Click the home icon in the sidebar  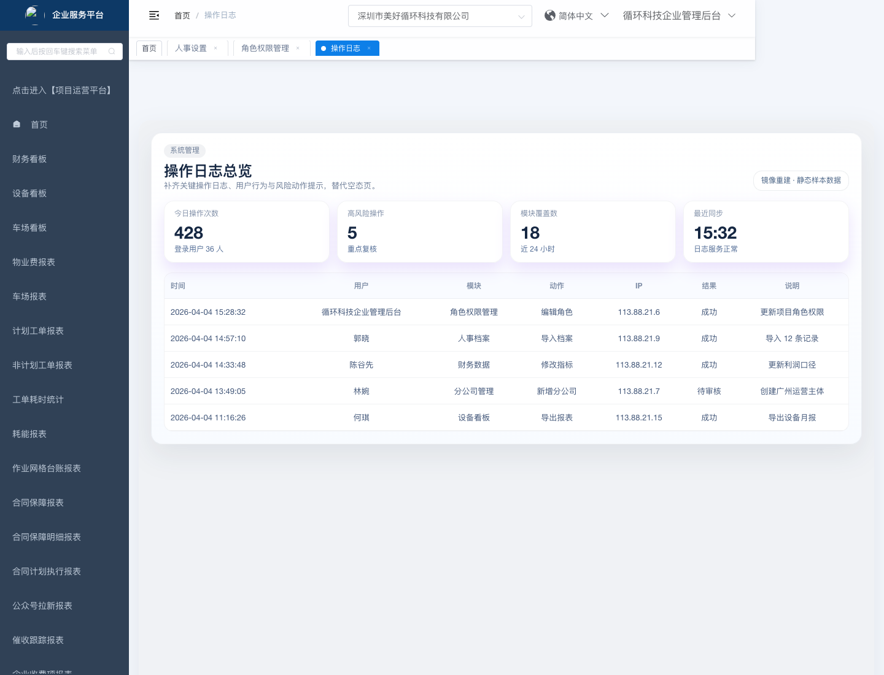17,125
